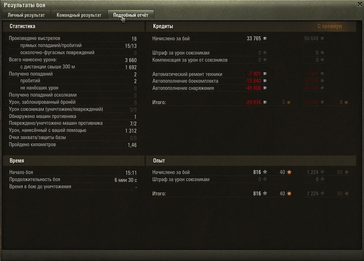Click the Автоматический ремонт техники label
Screen dimensions: 364x261
coord(187,74)
